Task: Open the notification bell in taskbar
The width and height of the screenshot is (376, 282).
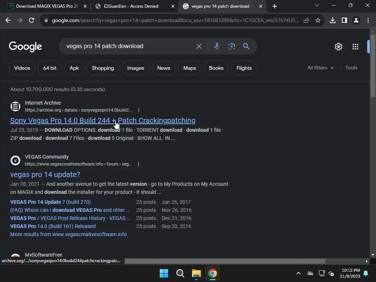Action: point(366,273)
